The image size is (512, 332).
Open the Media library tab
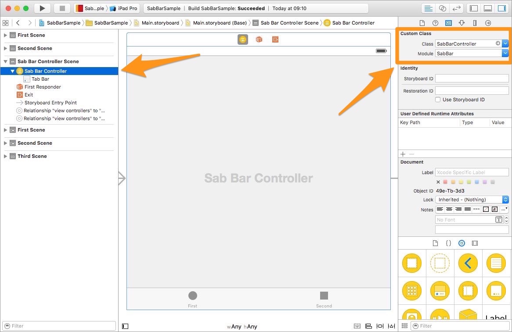pos(475,243)
